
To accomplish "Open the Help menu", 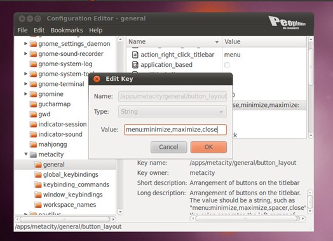I will point(95,30).
